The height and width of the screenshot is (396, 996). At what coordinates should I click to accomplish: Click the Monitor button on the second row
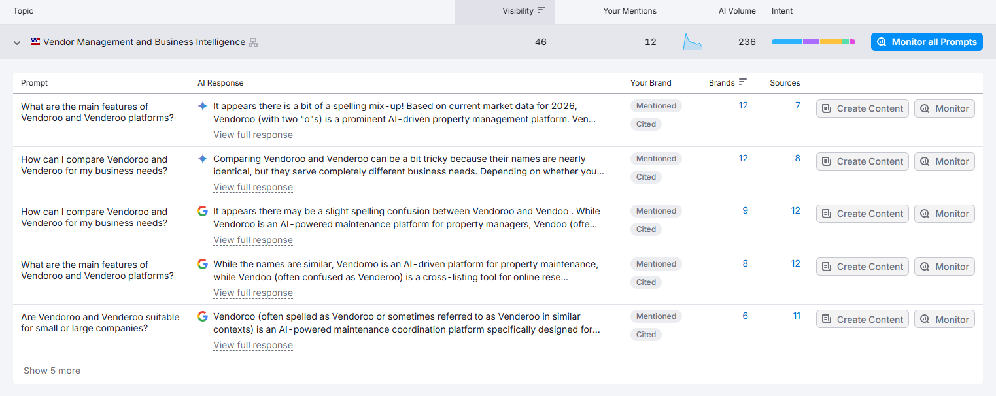point(944,161)
